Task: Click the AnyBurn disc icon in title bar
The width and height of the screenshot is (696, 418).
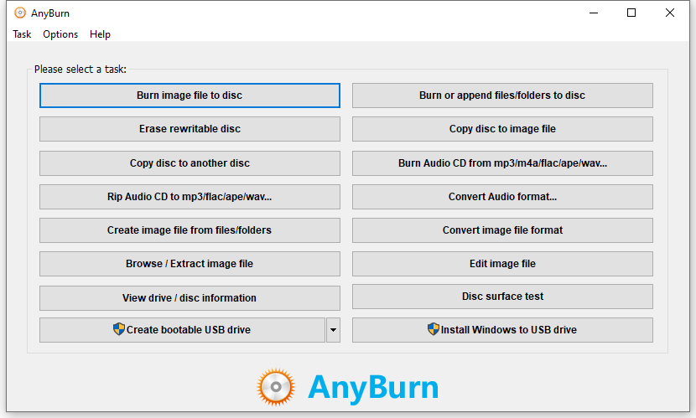Action: (20, 13)
